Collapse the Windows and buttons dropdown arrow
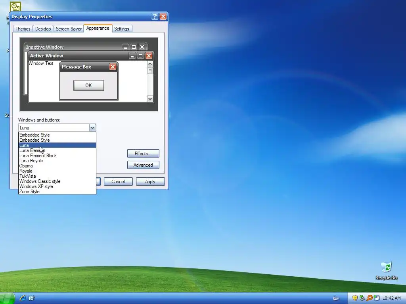Image resolution: width=406 pixels, height=304 pixels. click(x=92, y=128)
